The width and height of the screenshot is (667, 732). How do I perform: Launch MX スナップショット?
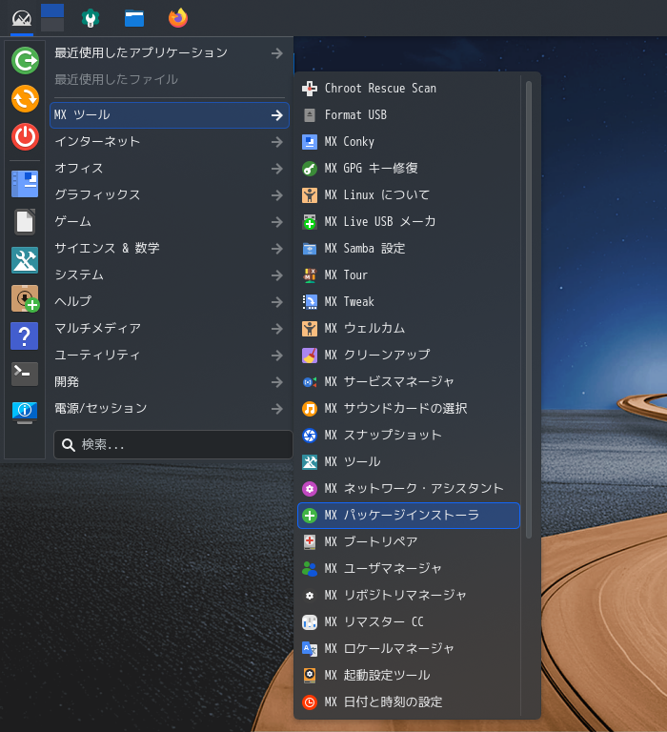point(409,435)
